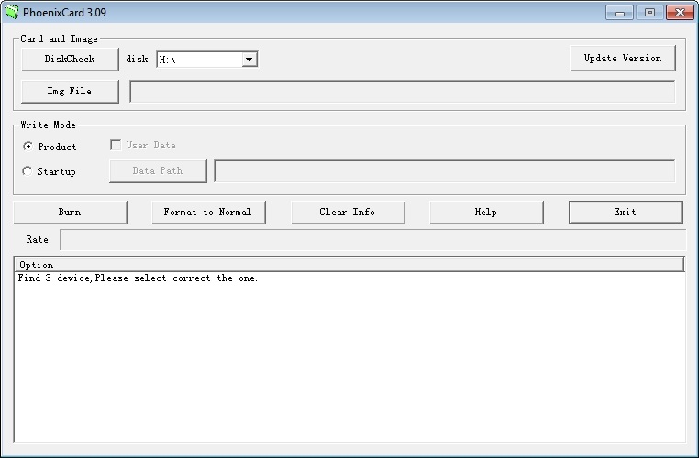
Task: Click the image file path field
Action: coord(402,92)
